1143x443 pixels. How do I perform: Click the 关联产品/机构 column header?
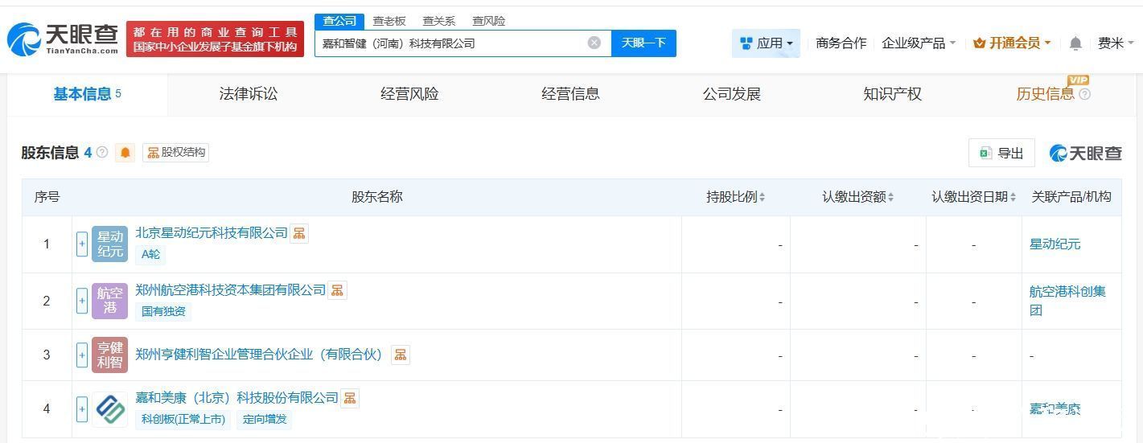coord(1071,197)
